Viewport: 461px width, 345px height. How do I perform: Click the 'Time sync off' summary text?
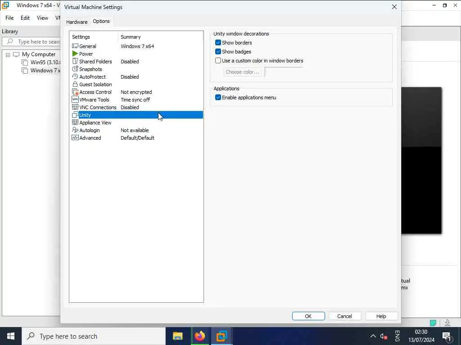point(135,99)
